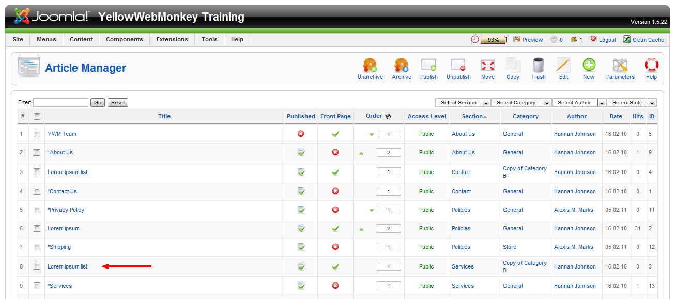Viewport: 675px width, 299px height.
Task: Open the Parameters toolbar icon
Action: point(620,66)
